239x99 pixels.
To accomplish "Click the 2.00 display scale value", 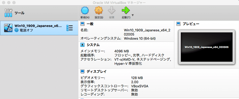I will 135,82.
